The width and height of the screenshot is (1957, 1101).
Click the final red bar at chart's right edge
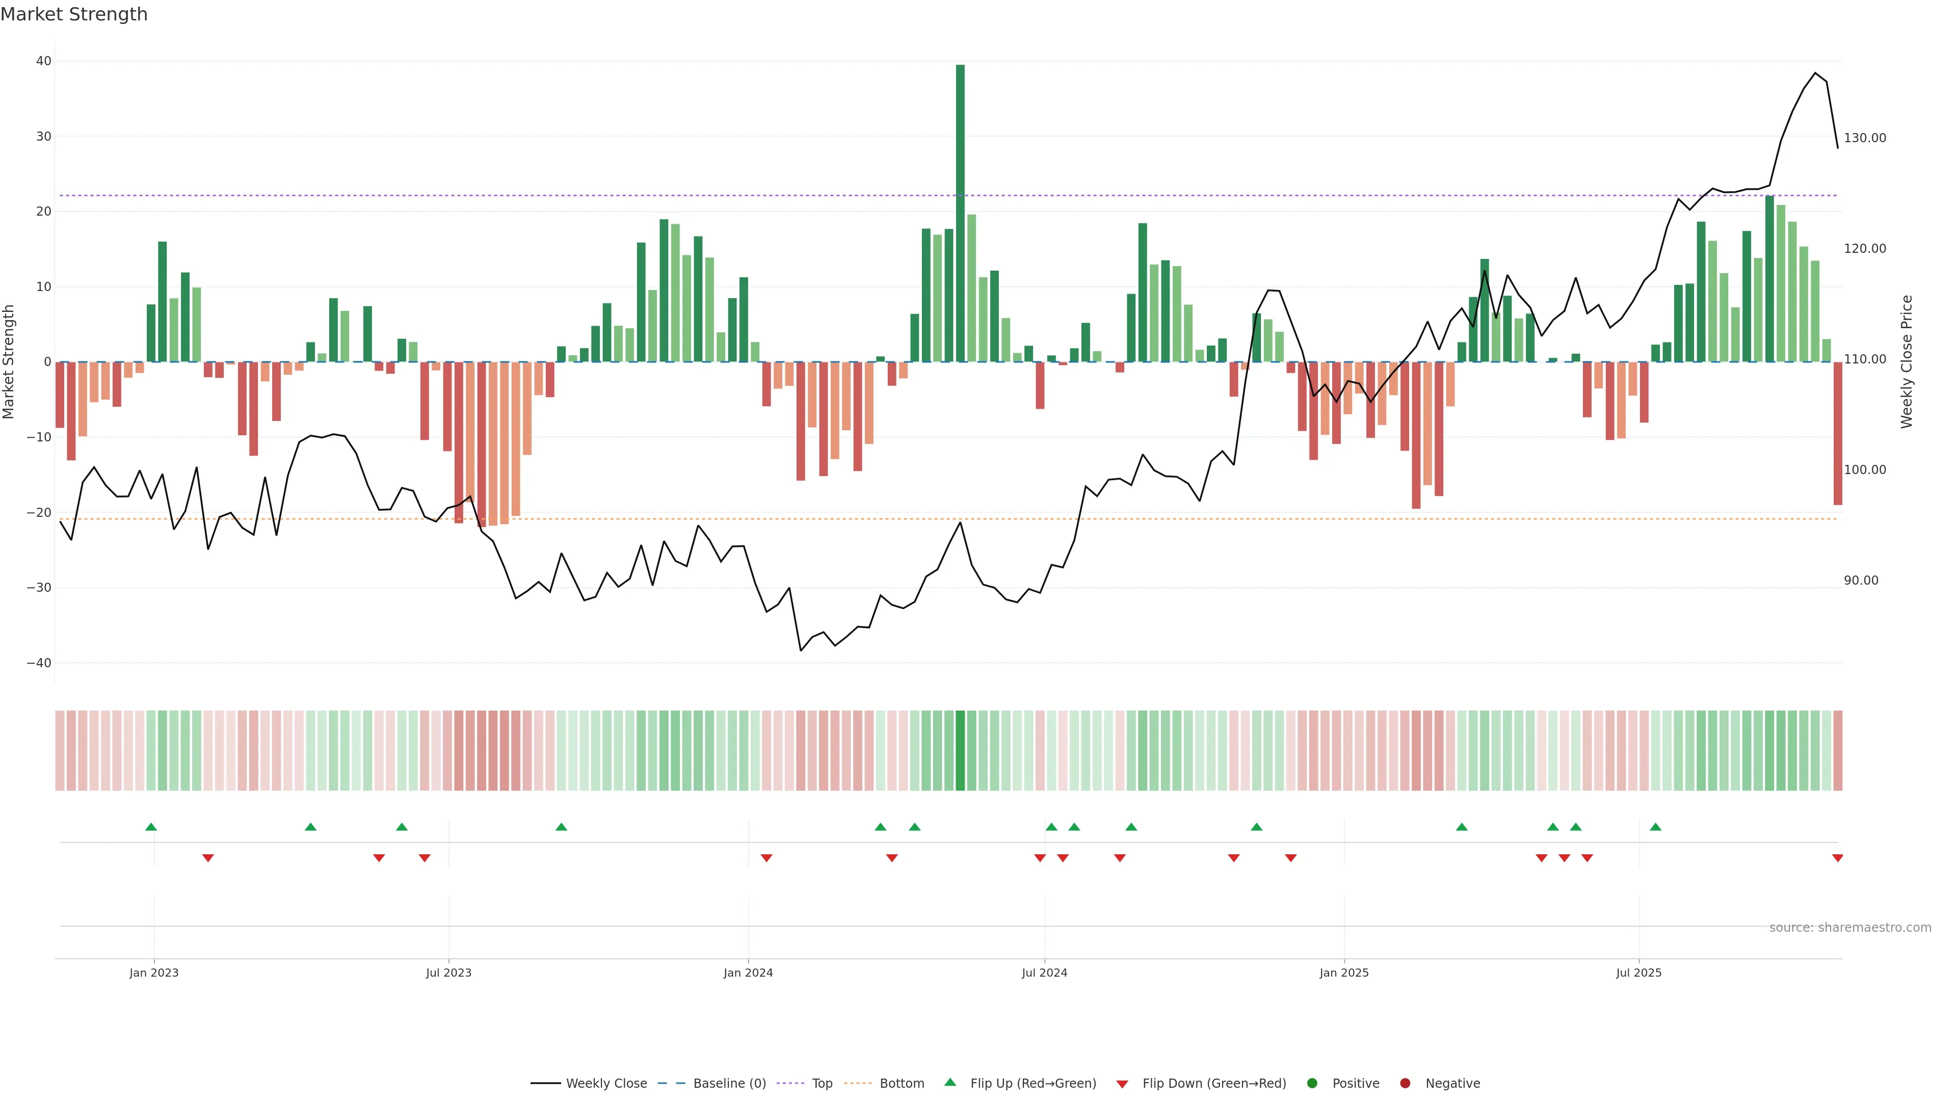(1837, 433)
